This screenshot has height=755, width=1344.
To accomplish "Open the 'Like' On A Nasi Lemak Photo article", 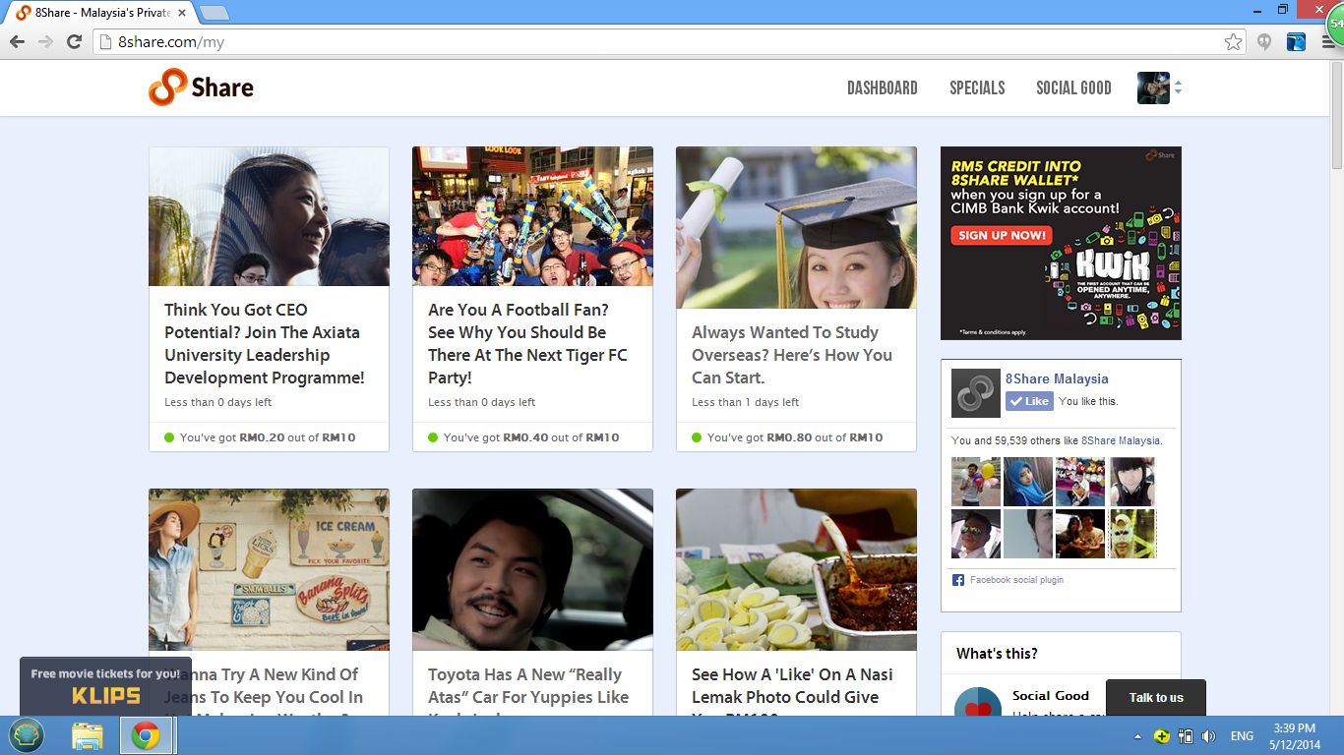I will [792, 691].
